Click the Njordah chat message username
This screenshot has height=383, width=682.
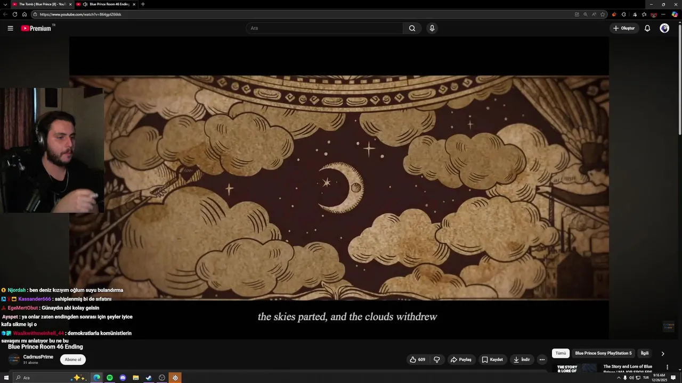(x=17, y=290)
